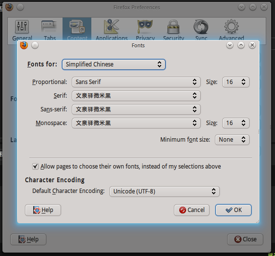This screenshot has width=275, height=256.
Task: Click Help button in the Fonts dialog
Action: [43, 210]
